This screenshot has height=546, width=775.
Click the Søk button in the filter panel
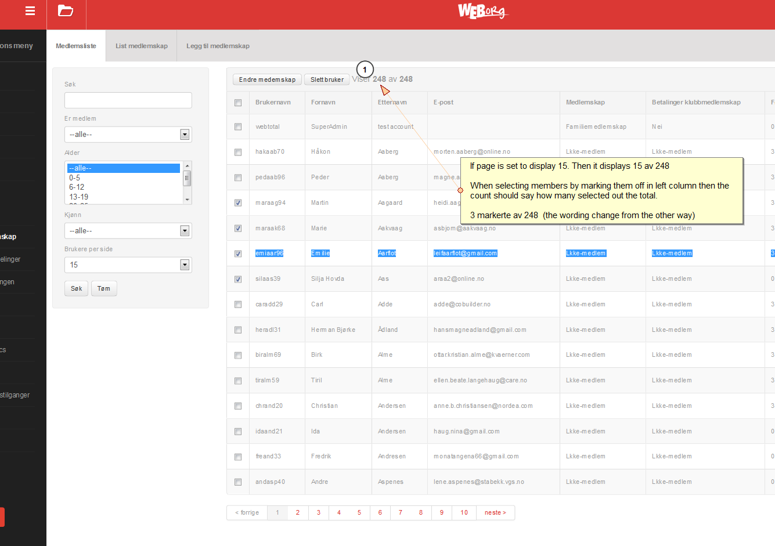click(x=77, y=288)
